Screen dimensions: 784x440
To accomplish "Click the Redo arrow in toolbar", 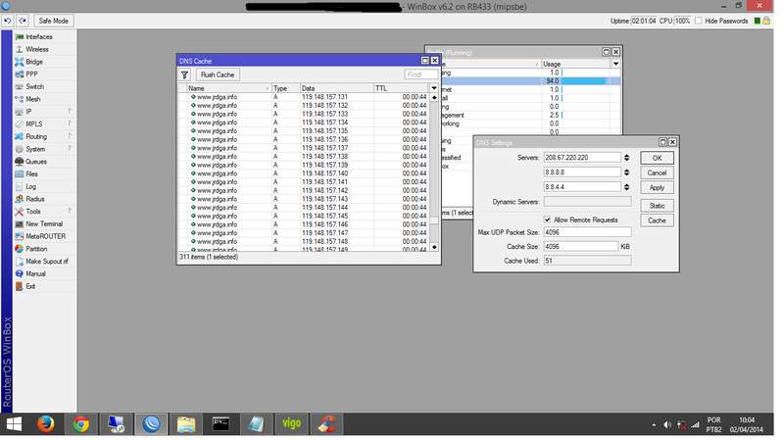I will point(23,21).
